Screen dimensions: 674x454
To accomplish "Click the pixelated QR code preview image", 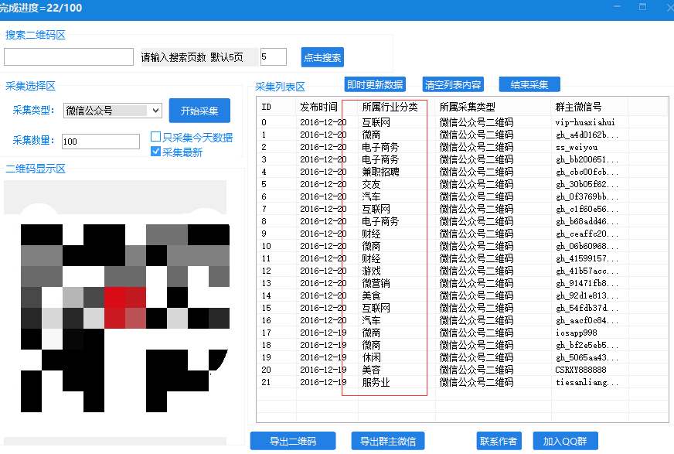I will coord(124,318).
